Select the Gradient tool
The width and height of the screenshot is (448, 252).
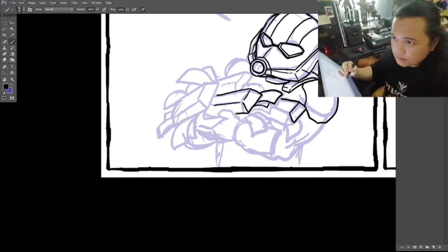click(x=12, y=54)
